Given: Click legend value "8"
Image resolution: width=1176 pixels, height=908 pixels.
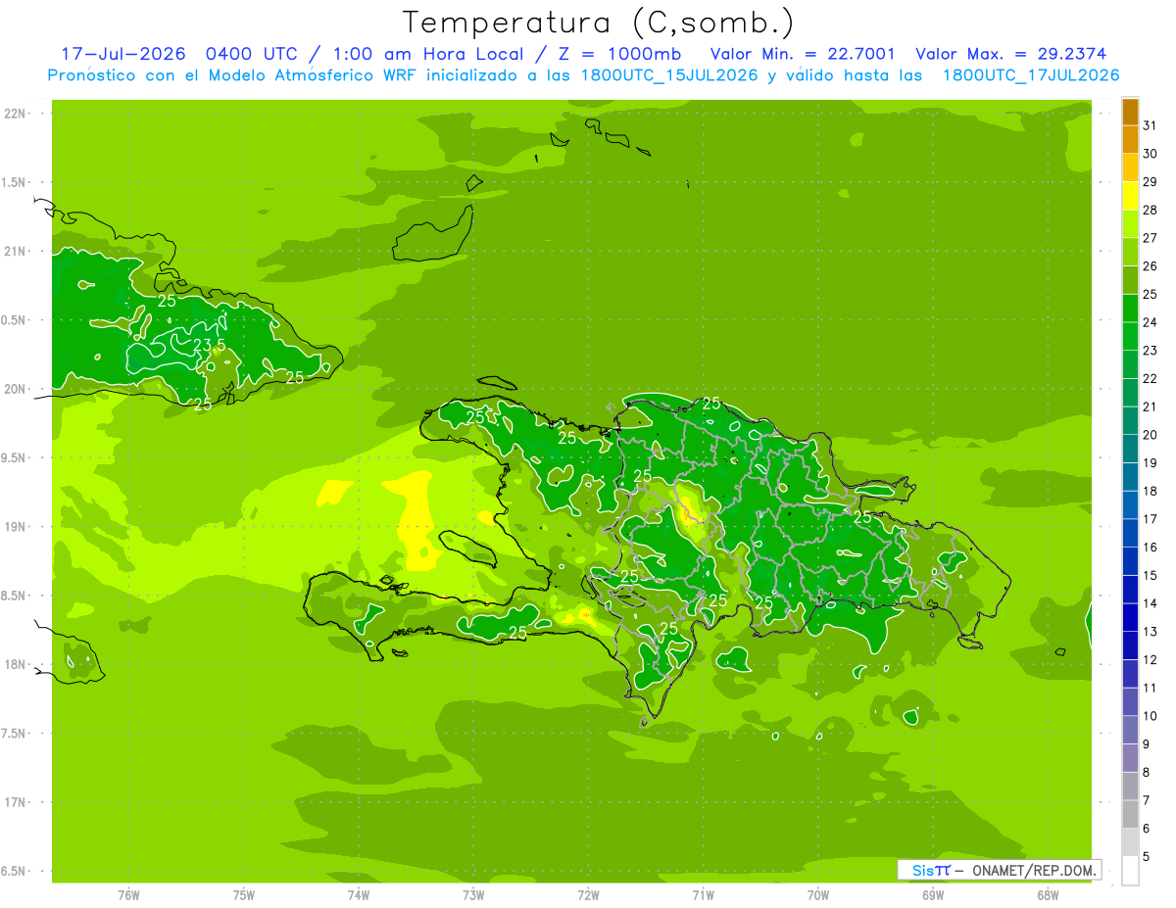Looking at the screenshot, I should point(1147,772).
